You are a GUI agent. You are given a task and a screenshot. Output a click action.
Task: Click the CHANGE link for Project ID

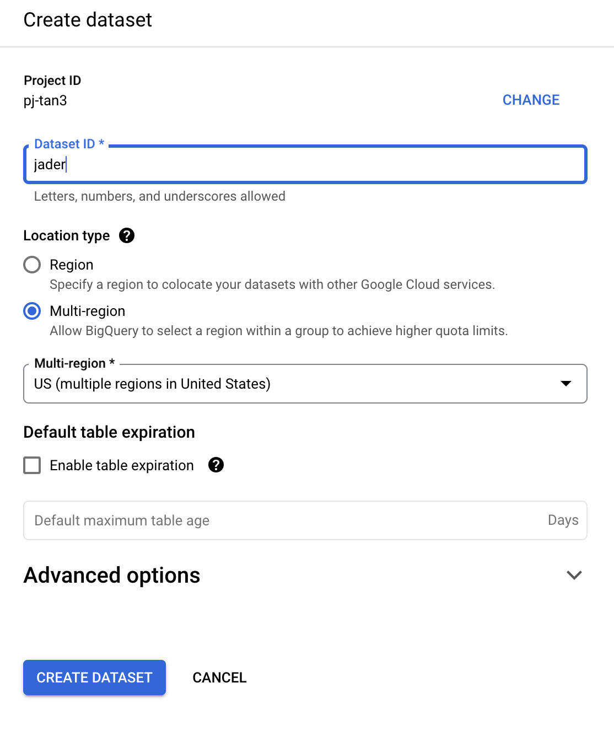[531, 100]
